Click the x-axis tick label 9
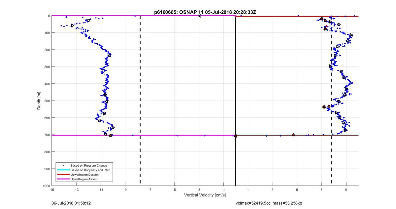 pos(346,190)
